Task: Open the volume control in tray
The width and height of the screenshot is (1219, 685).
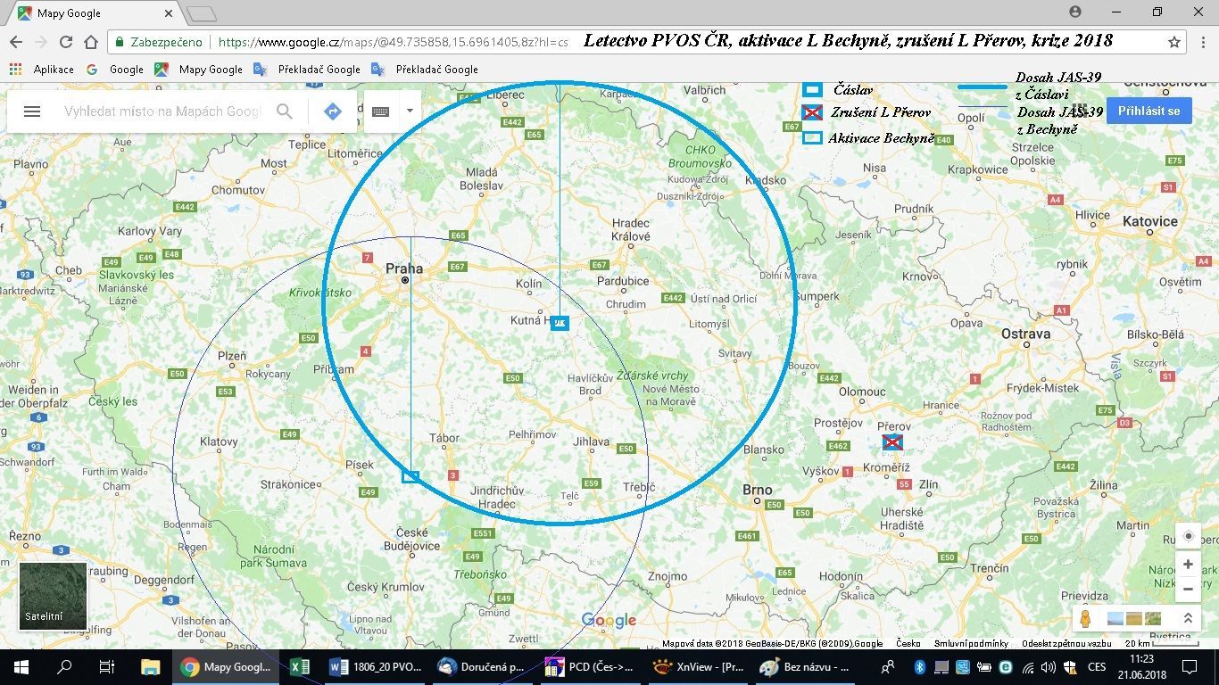Action: pos(1048,666)
